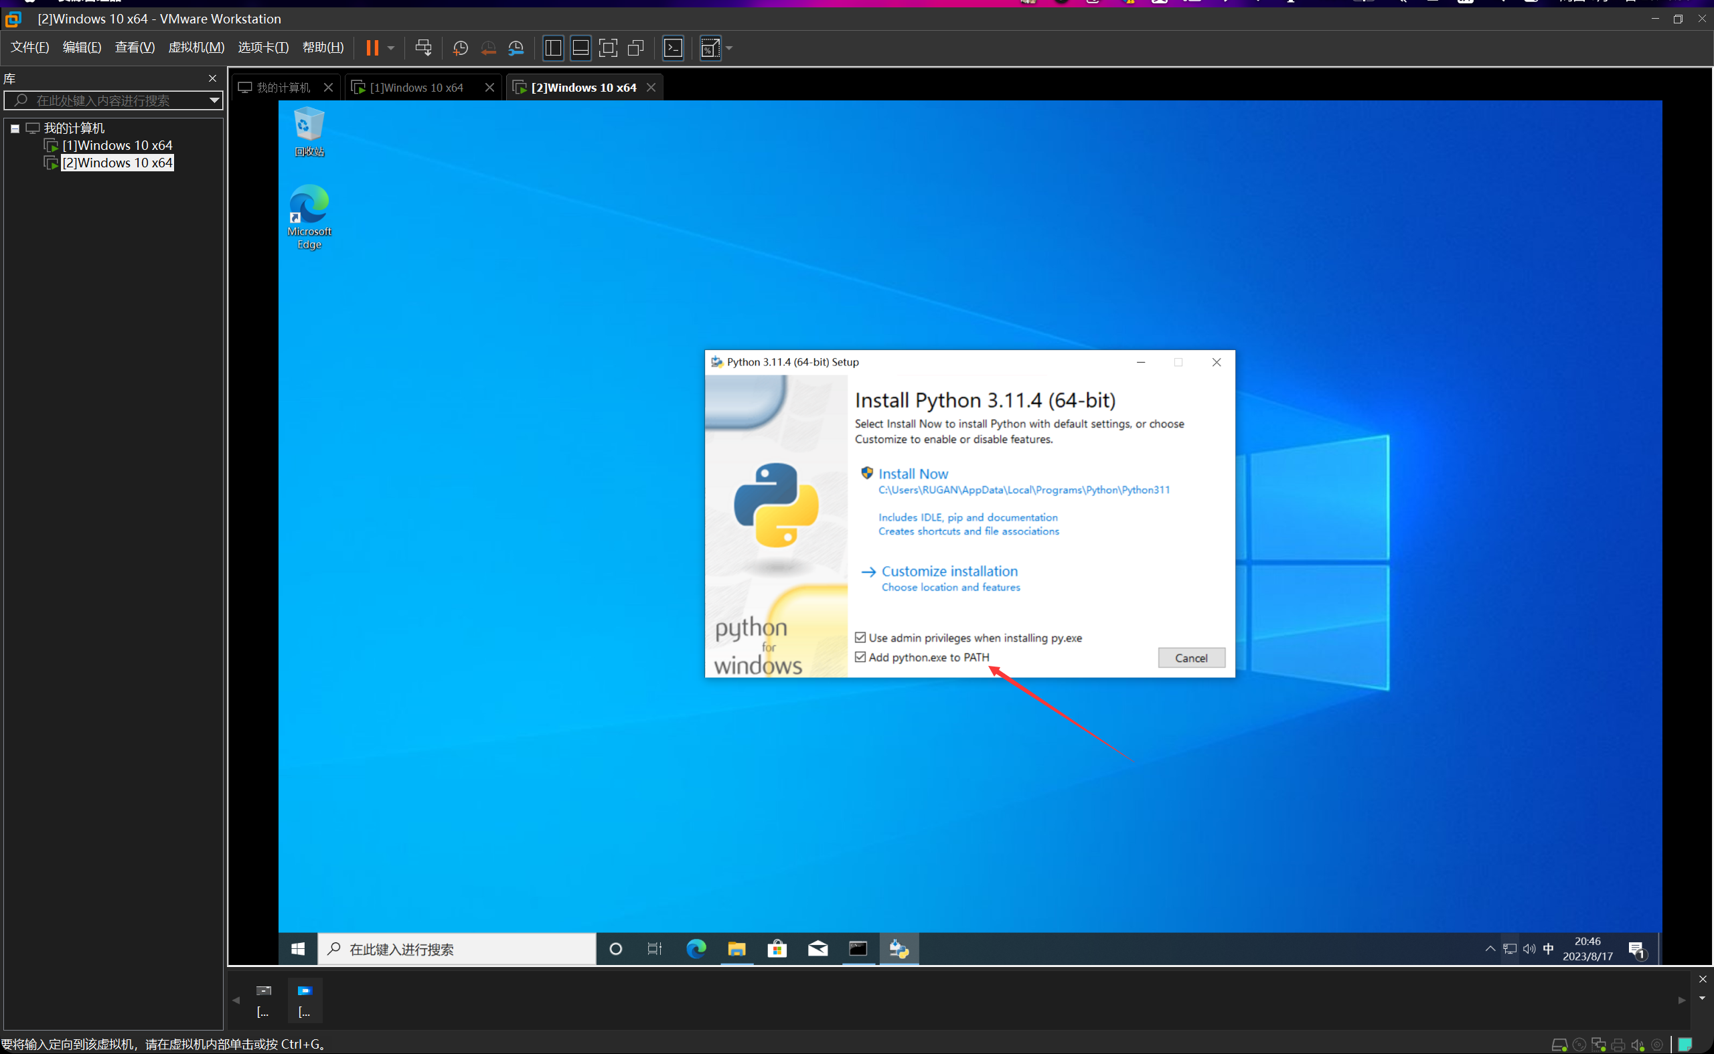Open Microsoft Store on guest taskbar
1714x1054 pixels.
pyautogui.click(x=777, y=949)
